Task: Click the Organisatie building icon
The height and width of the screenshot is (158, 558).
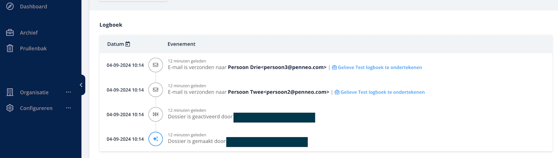Action: [x=10, y=92]
